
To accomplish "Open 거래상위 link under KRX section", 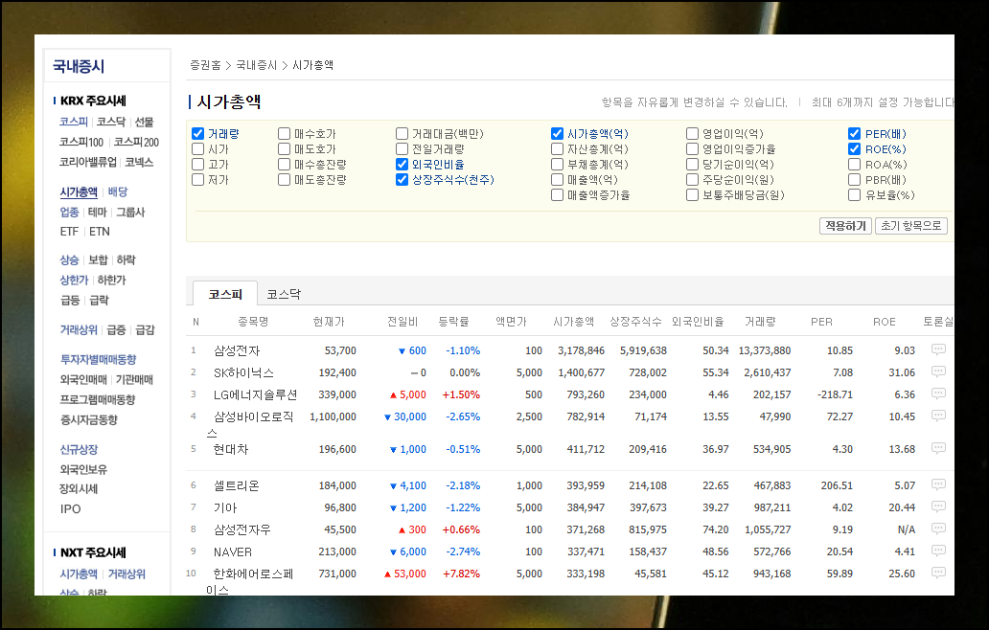I will pyautogui.click(x=79, y=329).
